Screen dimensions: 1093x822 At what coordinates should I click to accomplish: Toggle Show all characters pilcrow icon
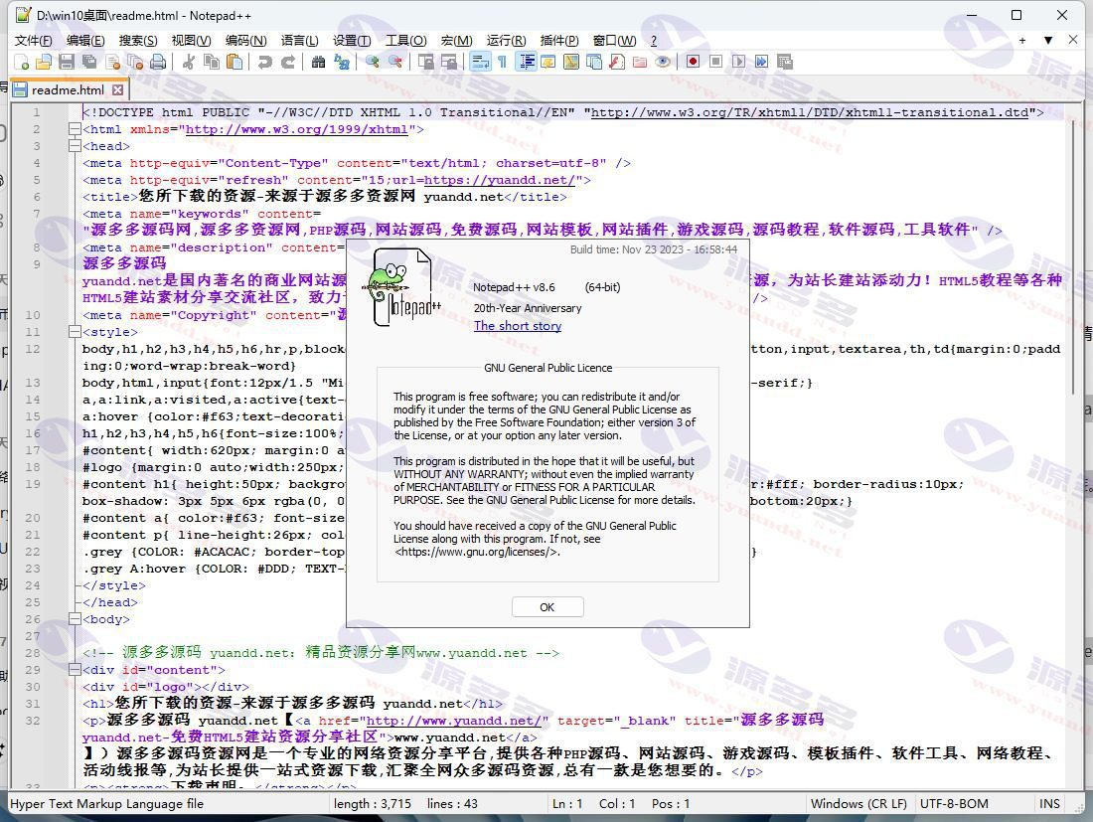[x=502, y=62]
